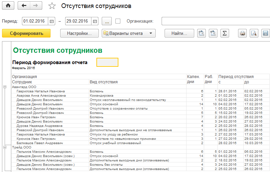
Task: Navigate back with the left arrow
Action: (x=24, y=6)
